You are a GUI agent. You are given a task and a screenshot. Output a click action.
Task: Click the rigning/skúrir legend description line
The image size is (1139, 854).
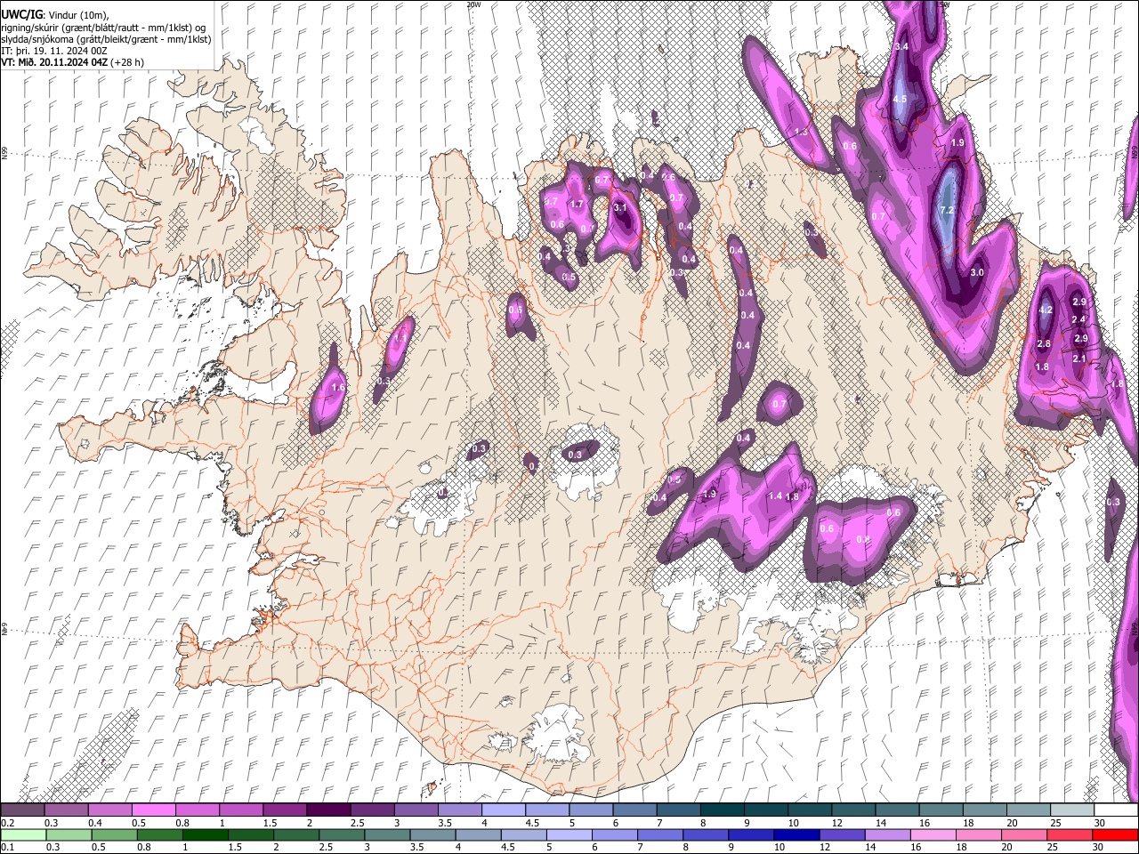click(x=103, y=27)
